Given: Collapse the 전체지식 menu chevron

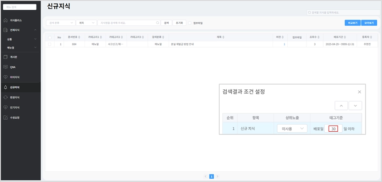Looking at the screenshot, I should tap(35, 30).
